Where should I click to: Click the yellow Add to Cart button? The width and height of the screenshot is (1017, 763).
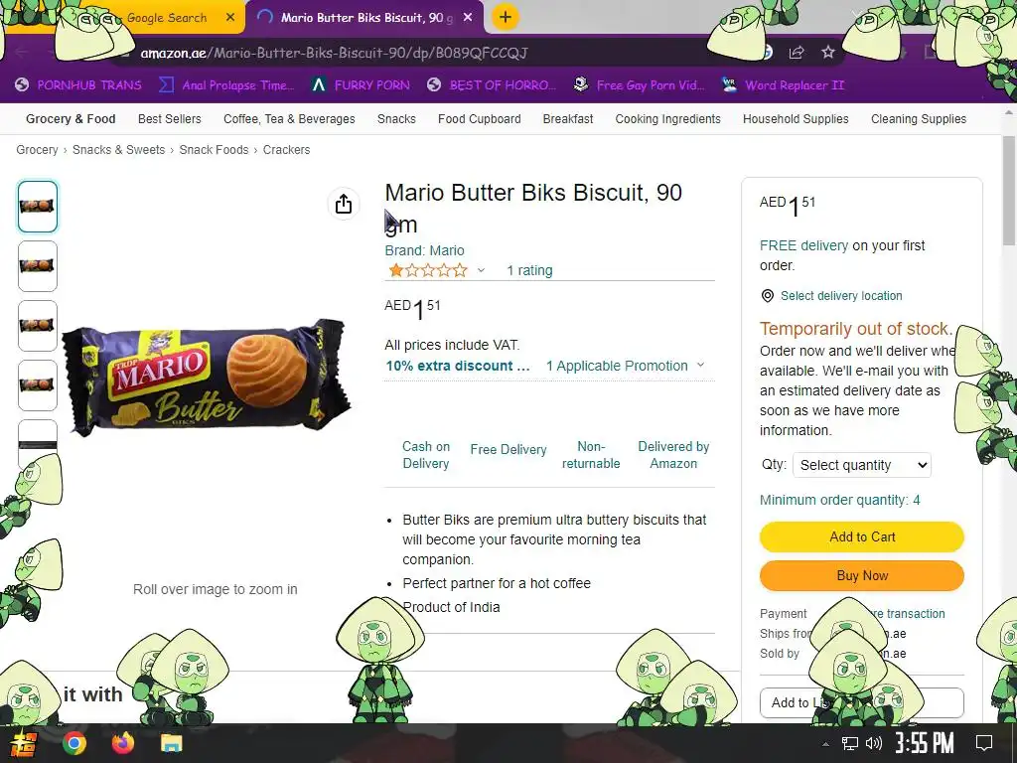tap(862, 536)
